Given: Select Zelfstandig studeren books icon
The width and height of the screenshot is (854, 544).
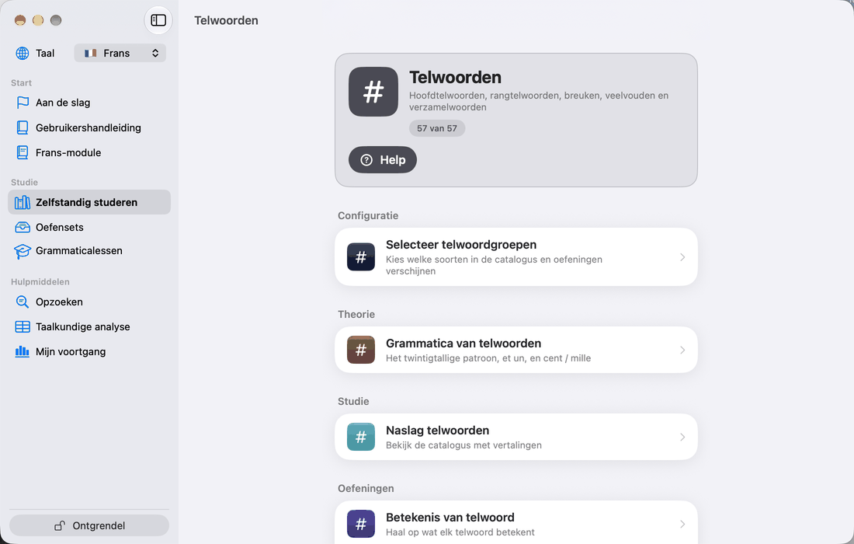Looking at the screenshot, I should pyautogui.click(x=23, y=202).
